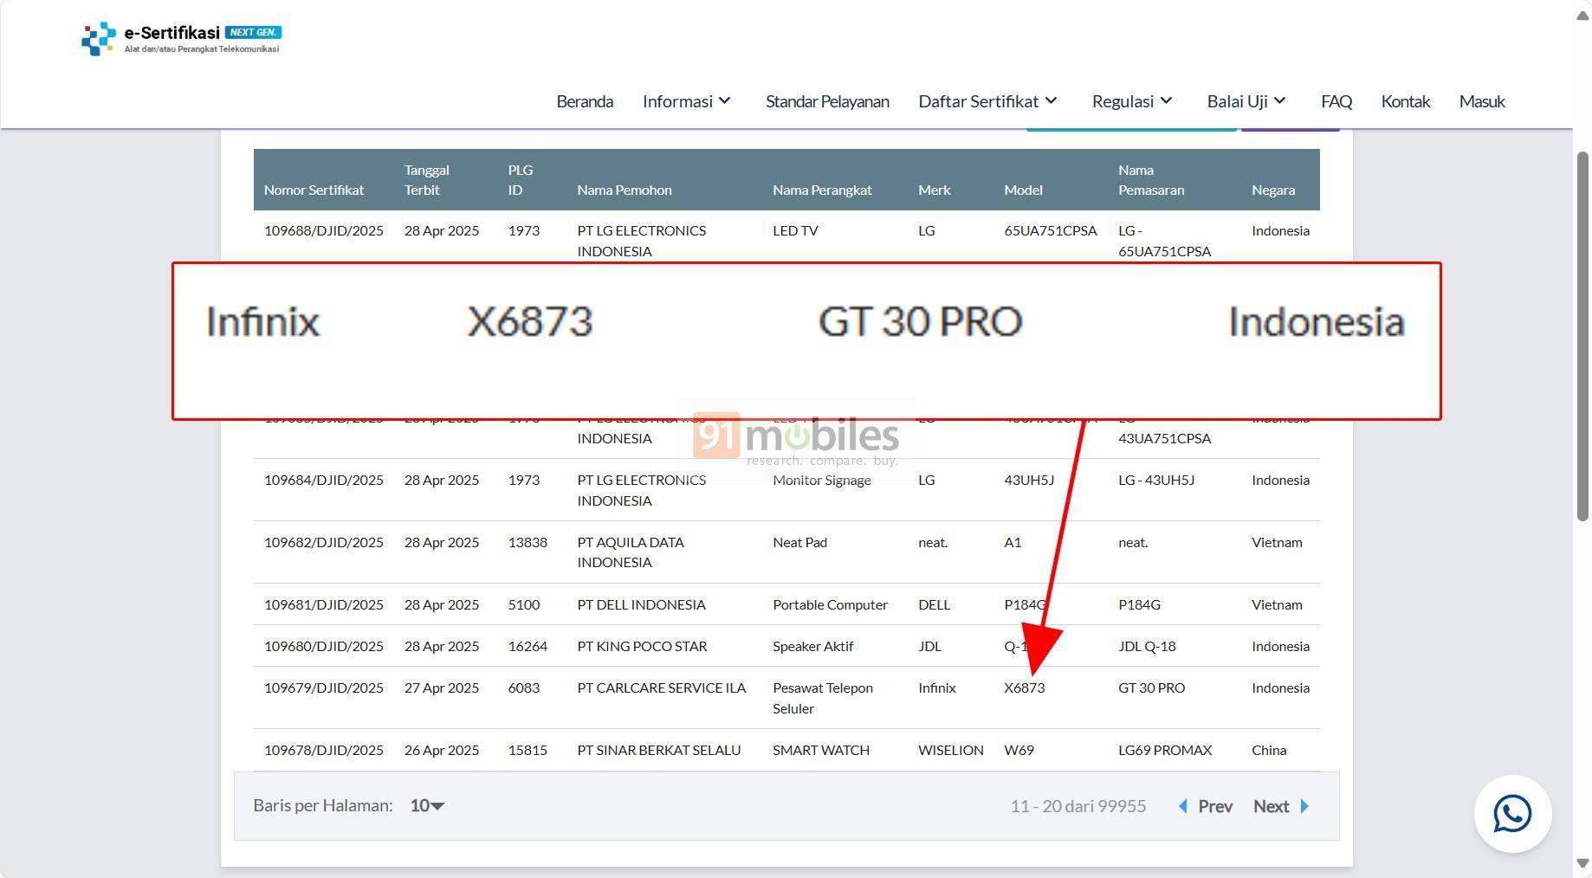Viewport: 1592px width, 878px height.
Task: Click the vertical page scrollbar thumb
Action: [x=1582, y=336]
